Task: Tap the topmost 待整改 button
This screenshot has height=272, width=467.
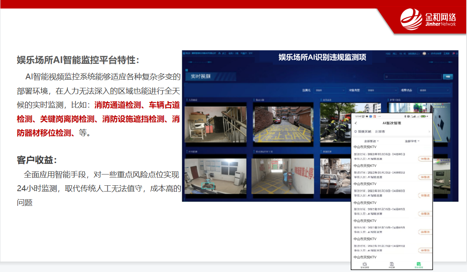Action: coord(425,159)
